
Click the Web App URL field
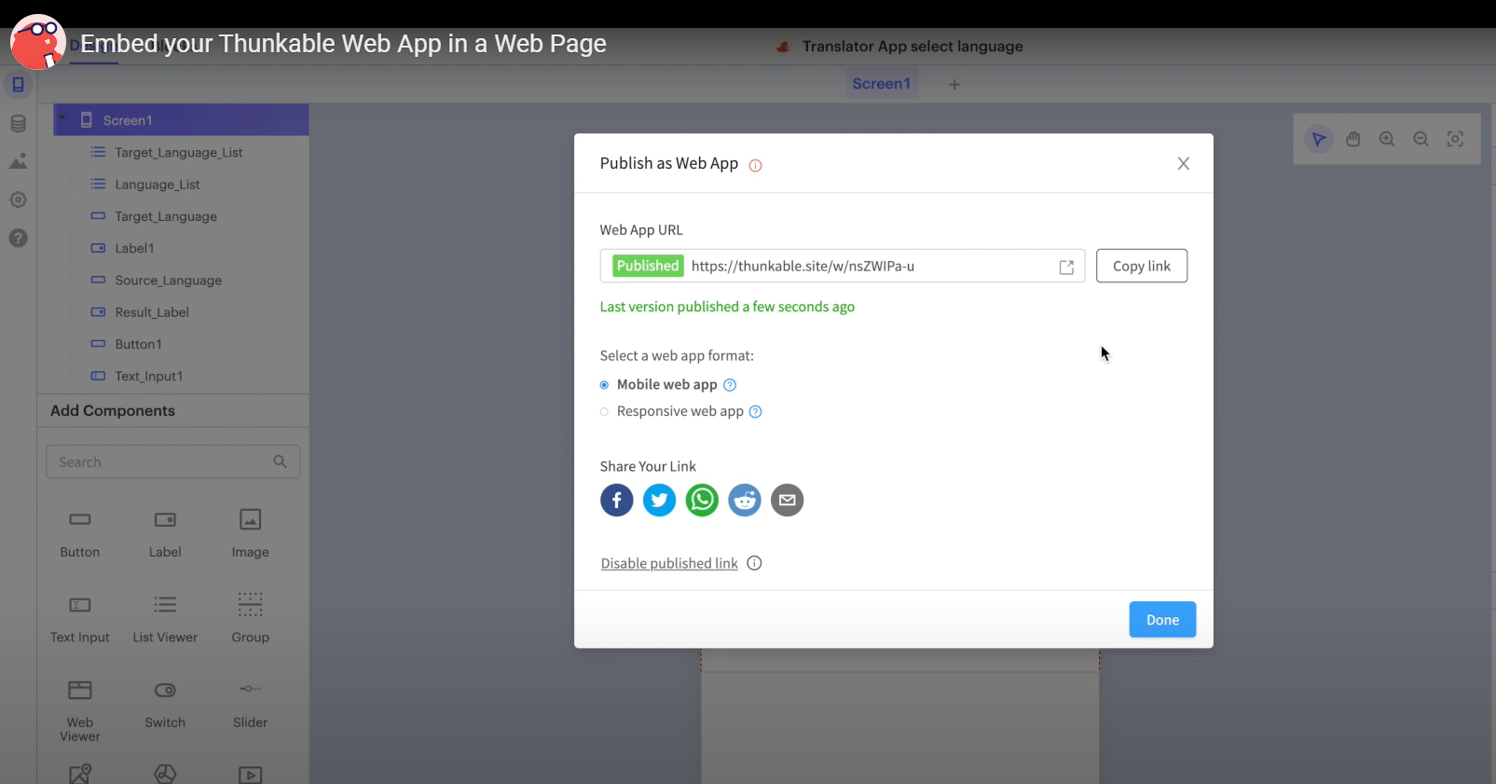843,266
